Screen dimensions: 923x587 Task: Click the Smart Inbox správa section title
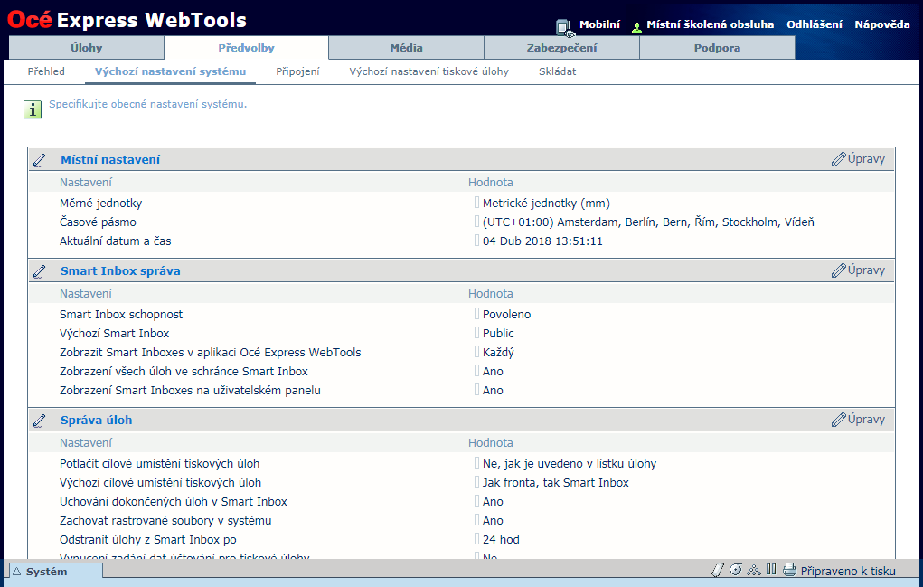[x=120, y=270]
